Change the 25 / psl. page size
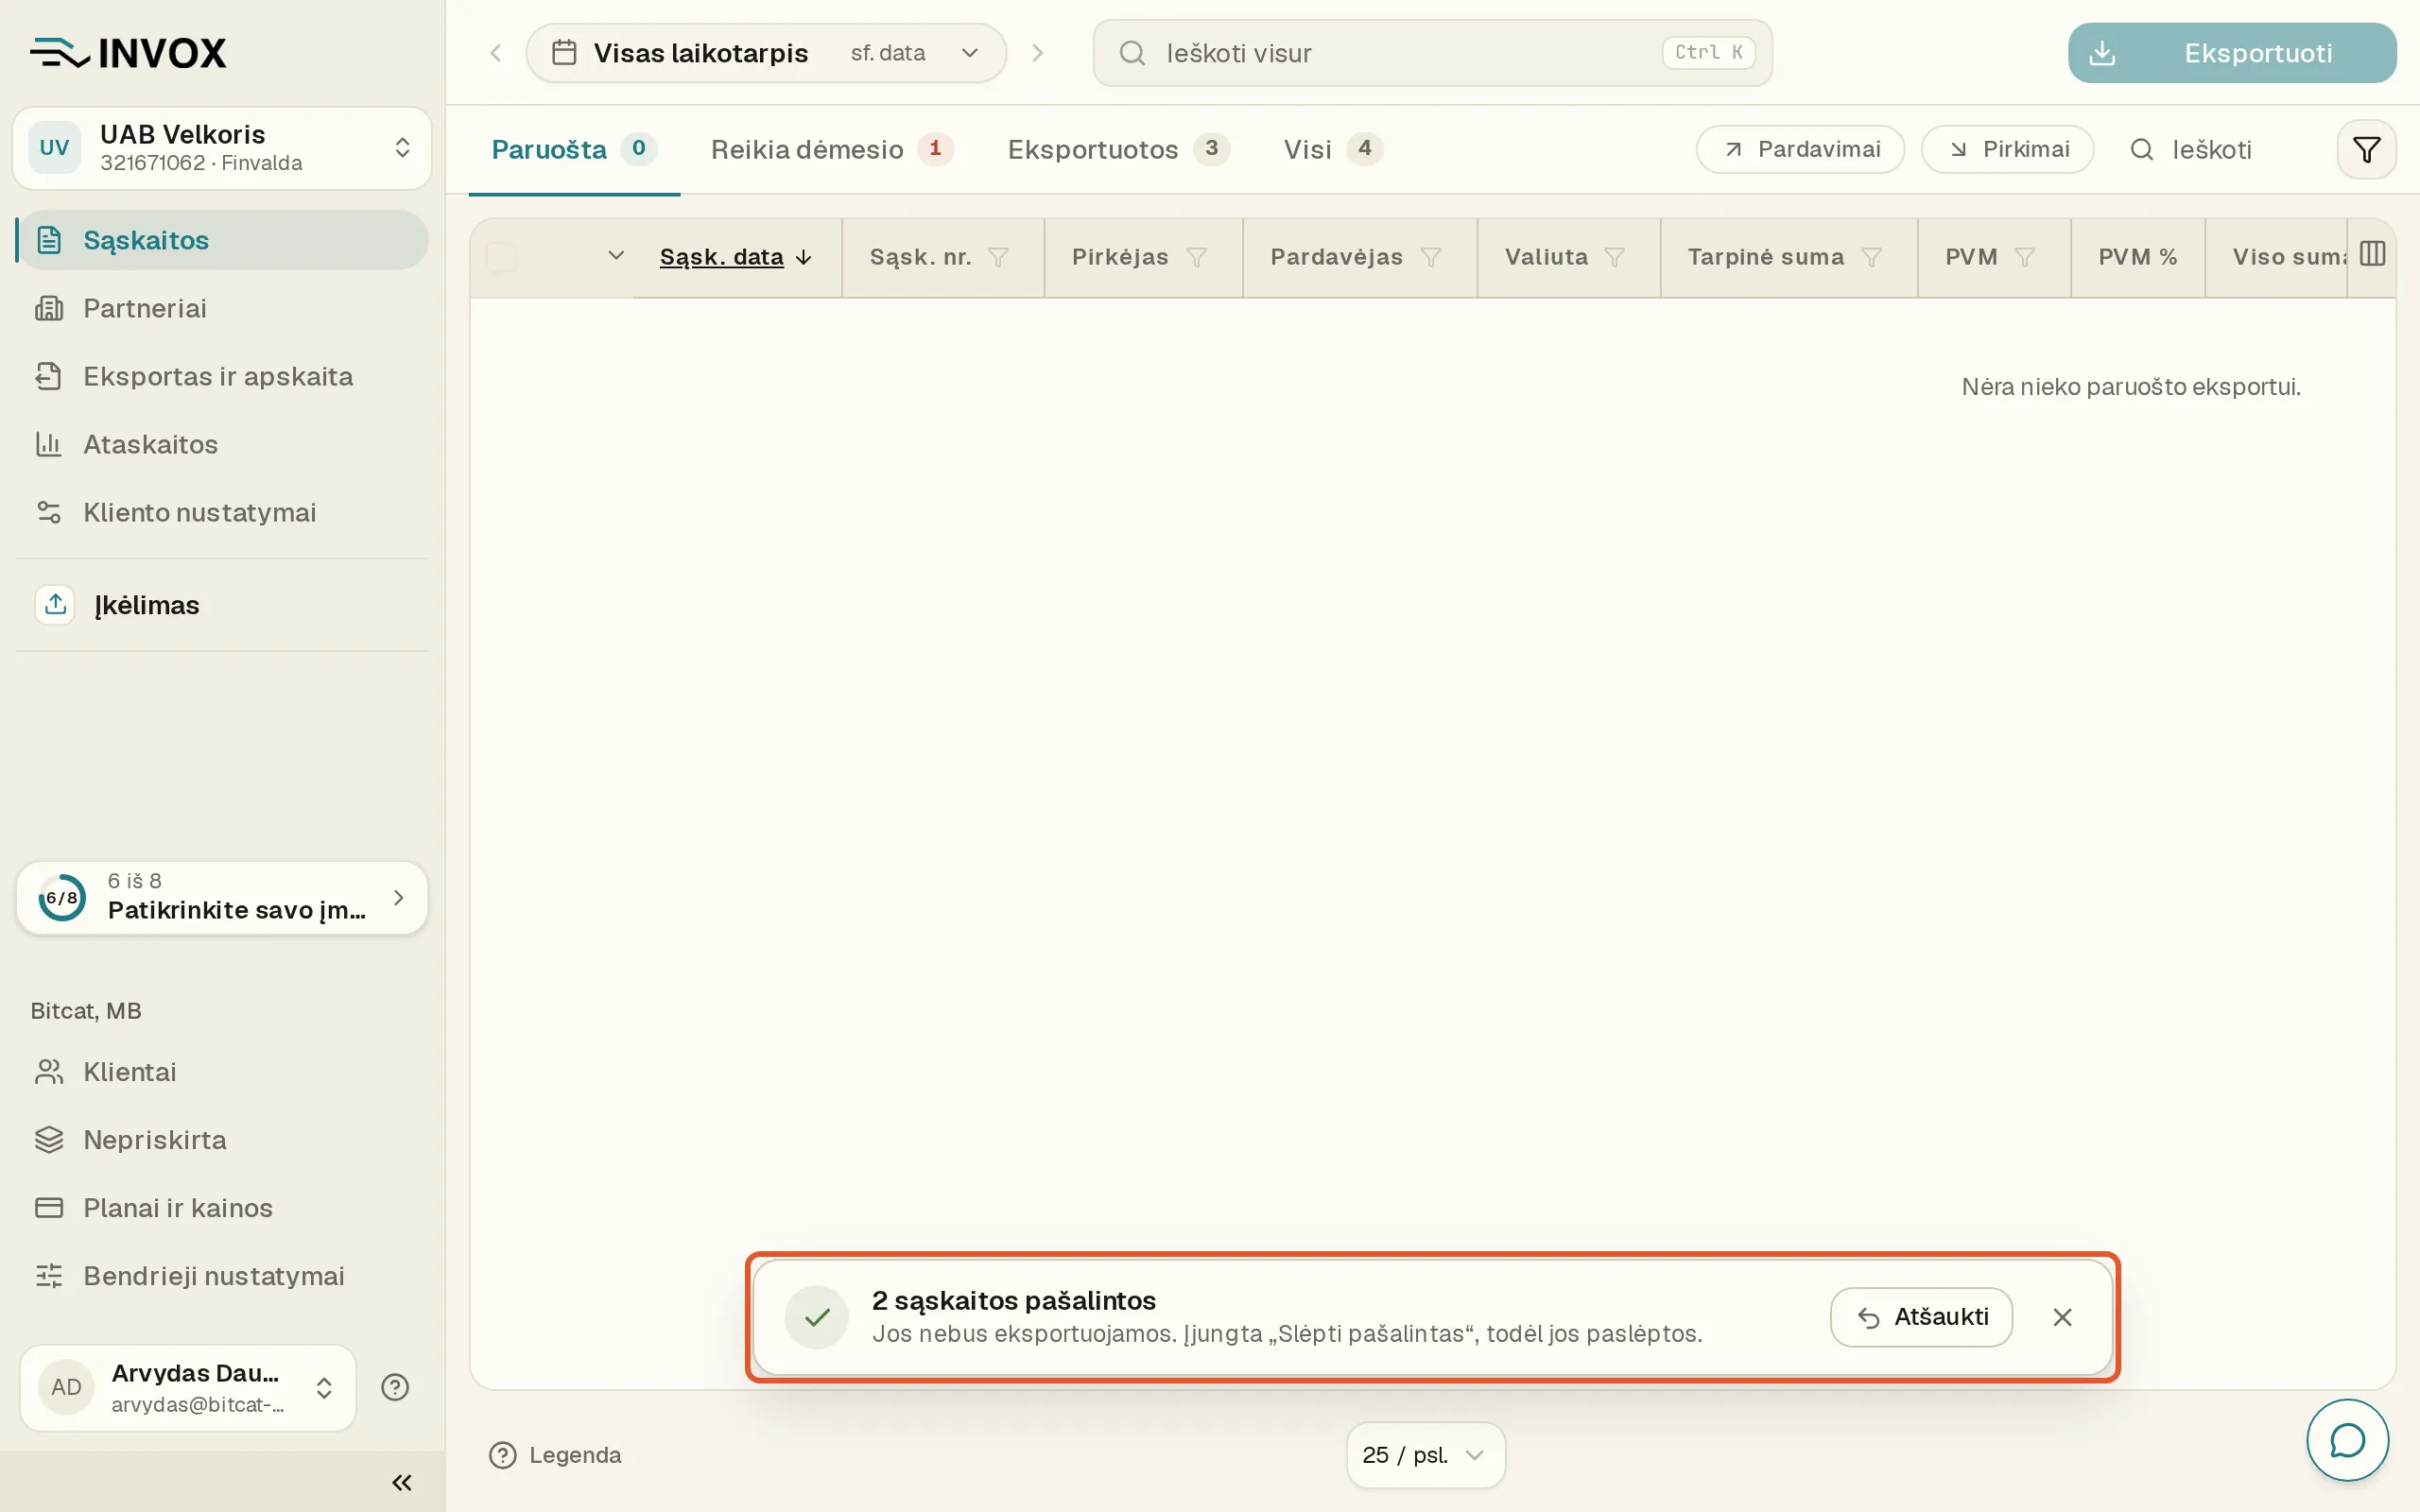This screenshot has height=1512, width=2420. point(1425,1455)
